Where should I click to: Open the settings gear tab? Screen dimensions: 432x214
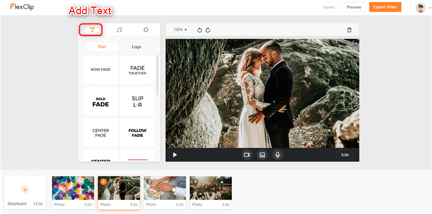click(146, 30)
